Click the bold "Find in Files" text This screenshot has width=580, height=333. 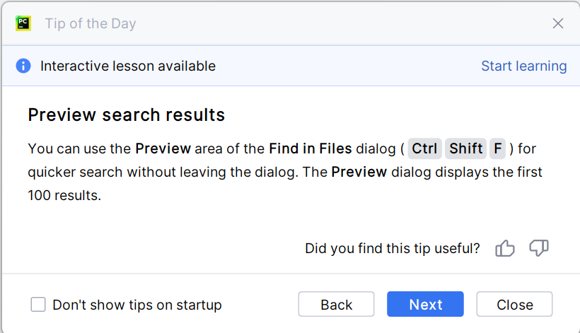coord(310,148)
